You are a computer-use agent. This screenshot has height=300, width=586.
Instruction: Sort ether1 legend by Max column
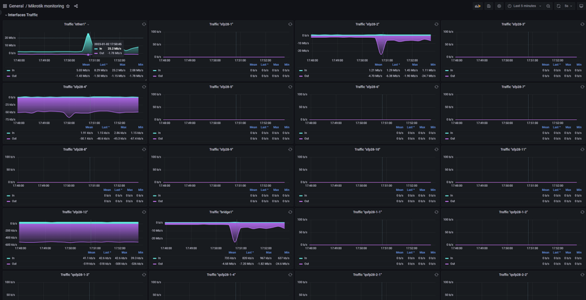point(122,65)
